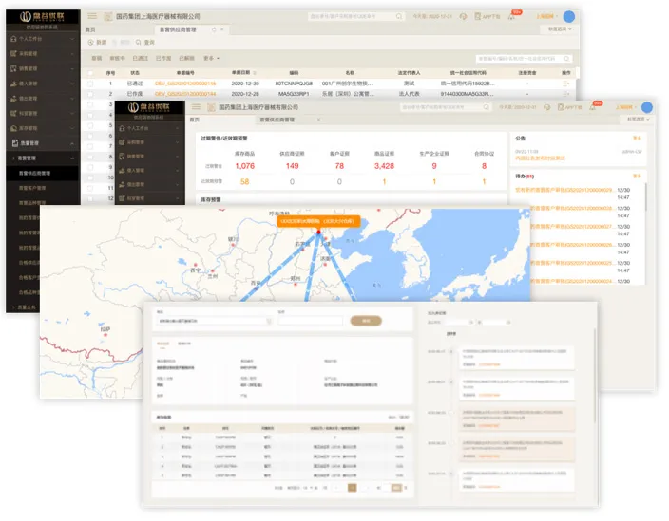Screen dimensions: 669x521
Task: Open document number link in row 1
Action: pos(185,84)
